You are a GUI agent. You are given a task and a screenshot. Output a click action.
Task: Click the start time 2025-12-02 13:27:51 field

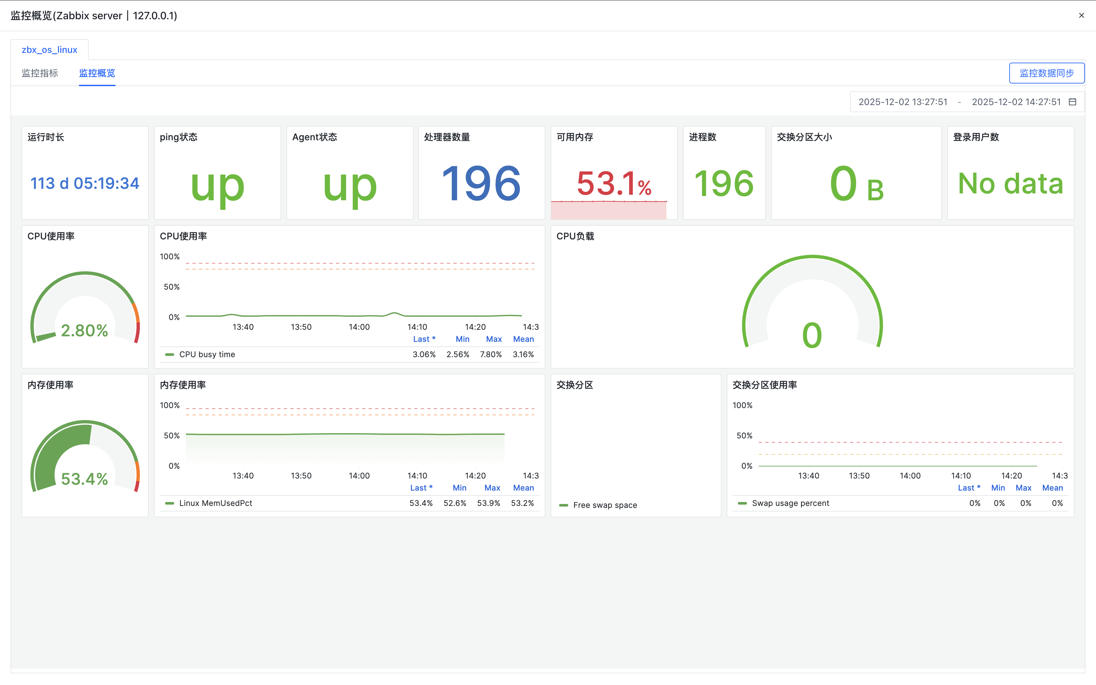(903, 102)
